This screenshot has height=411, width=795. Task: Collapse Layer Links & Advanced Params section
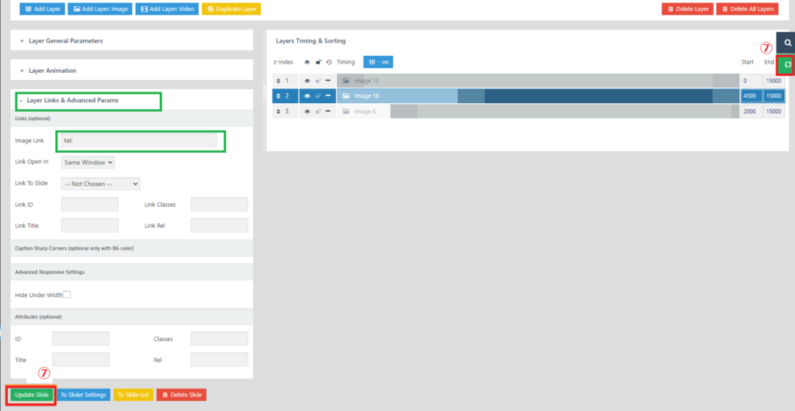point(72,101)
